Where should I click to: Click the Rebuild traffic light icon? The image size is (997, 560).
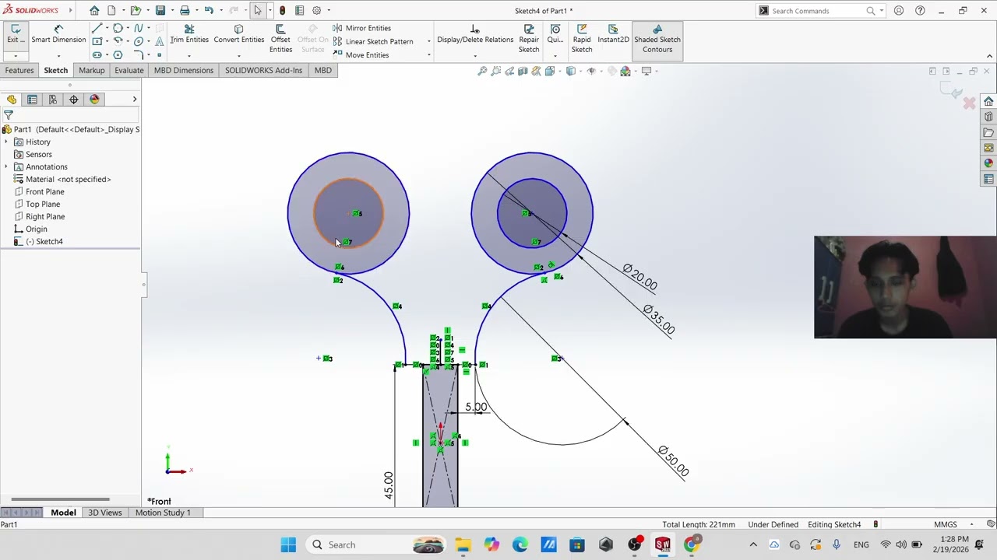[x=282, y=10]
